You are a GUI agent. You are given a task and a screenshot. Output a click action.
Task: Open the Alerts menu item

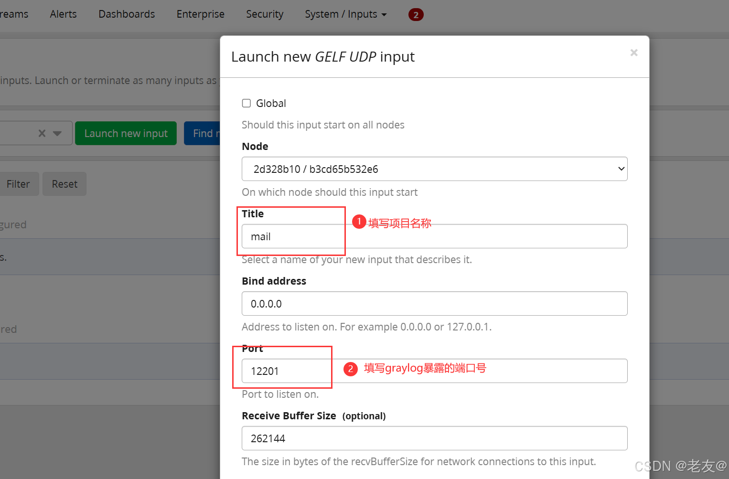coord(63,14)
